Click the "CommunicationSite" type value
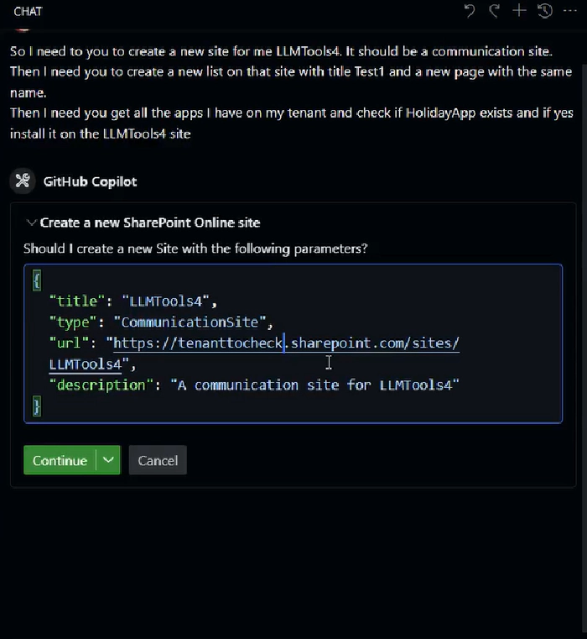The width and height of the screenshot is (587, 639). [x=194, y=322]
